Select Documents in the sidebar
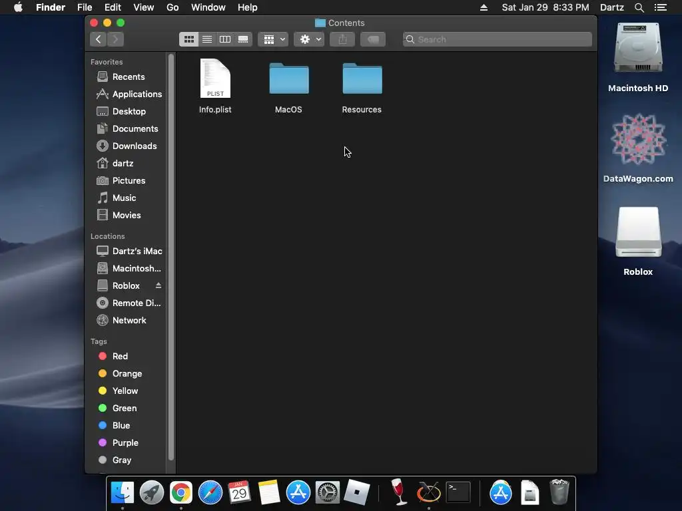Screen dimensions: 682x511 tap(127, 129)
